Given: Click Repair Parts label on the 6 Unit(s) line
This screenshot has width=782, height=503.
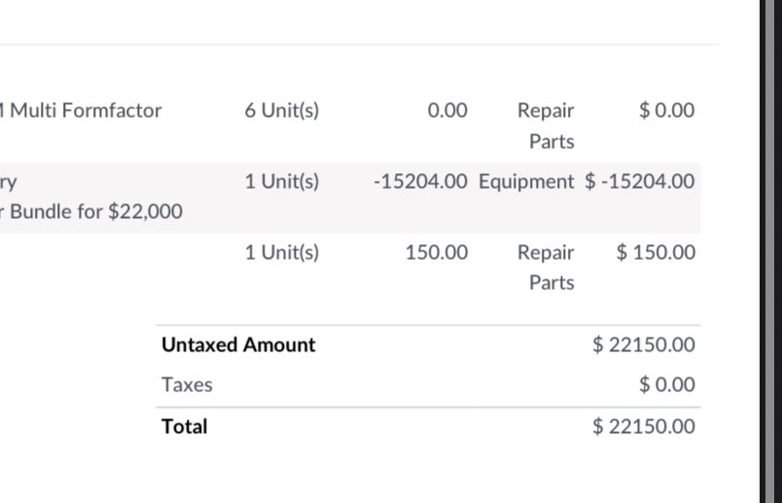Looking at the screenshot, I should 546,126.
